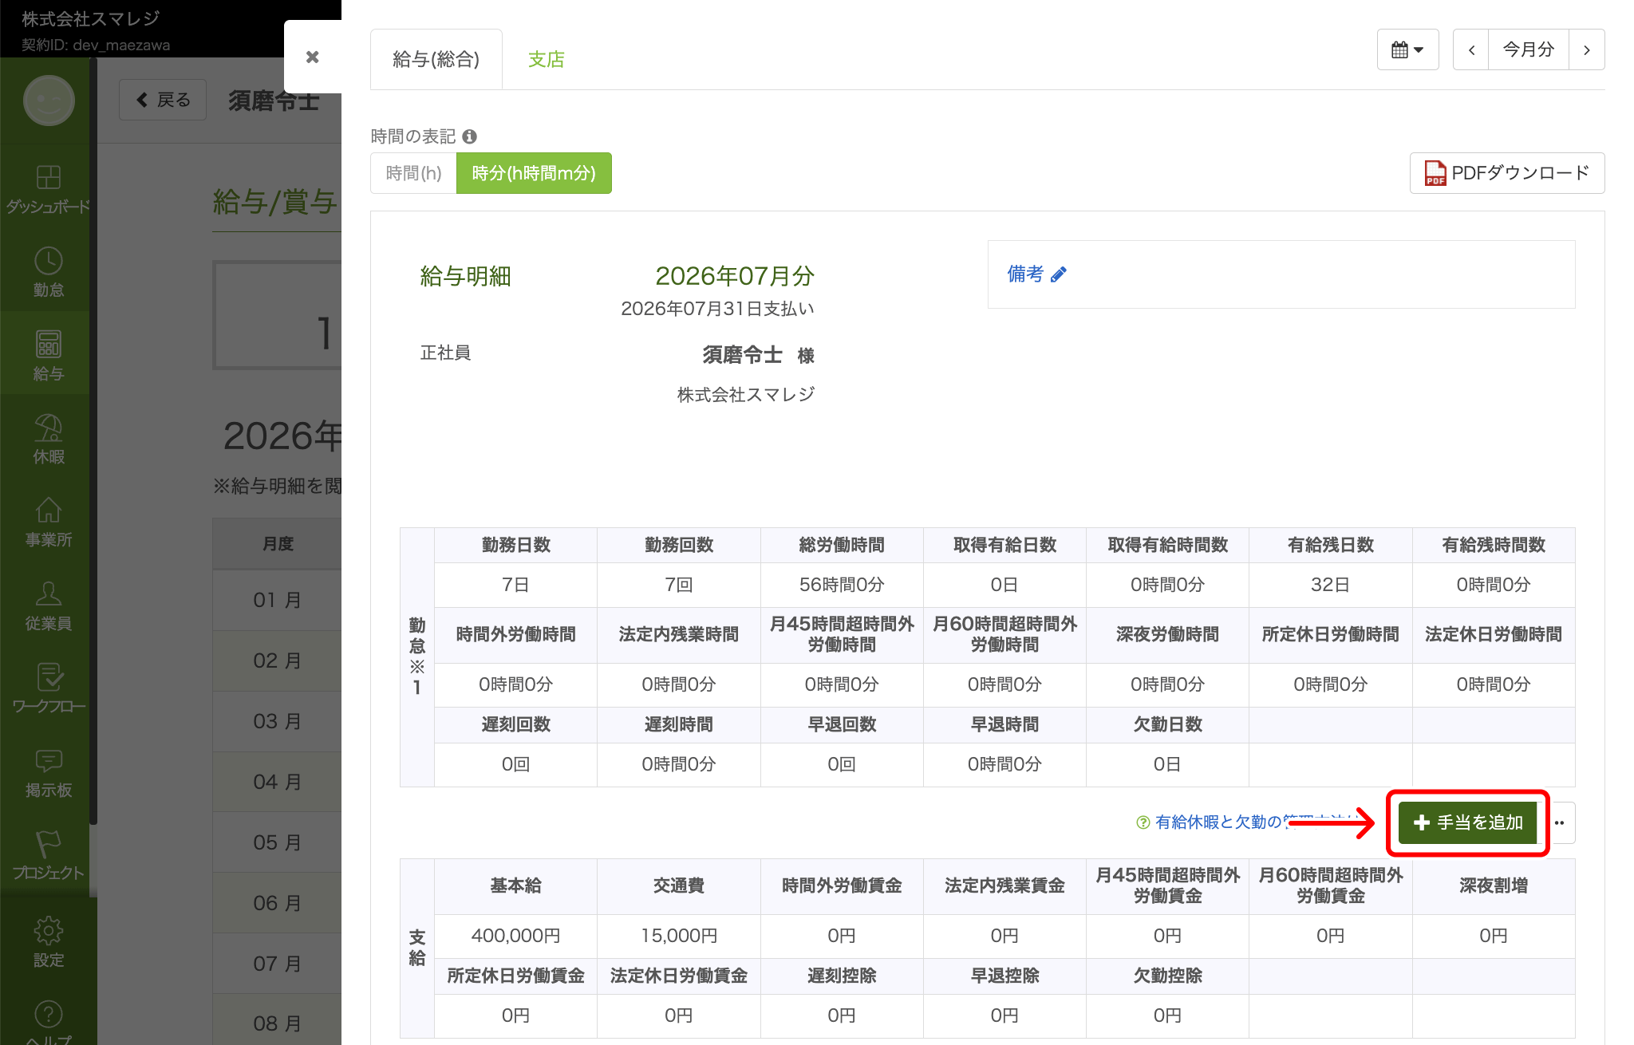Toggle time notation to 時間(h)

[x=413, y=173]
